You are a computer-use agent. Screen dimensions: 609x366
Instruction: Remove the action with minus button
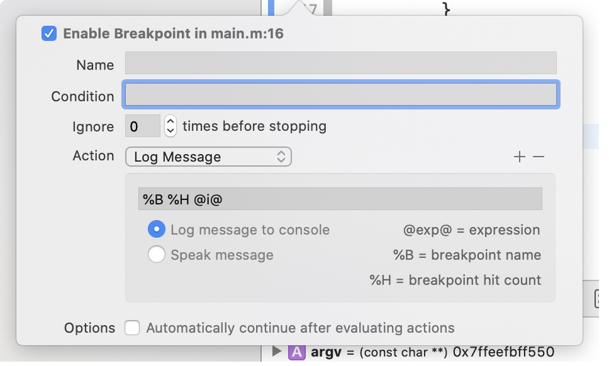tap(539, 157)
